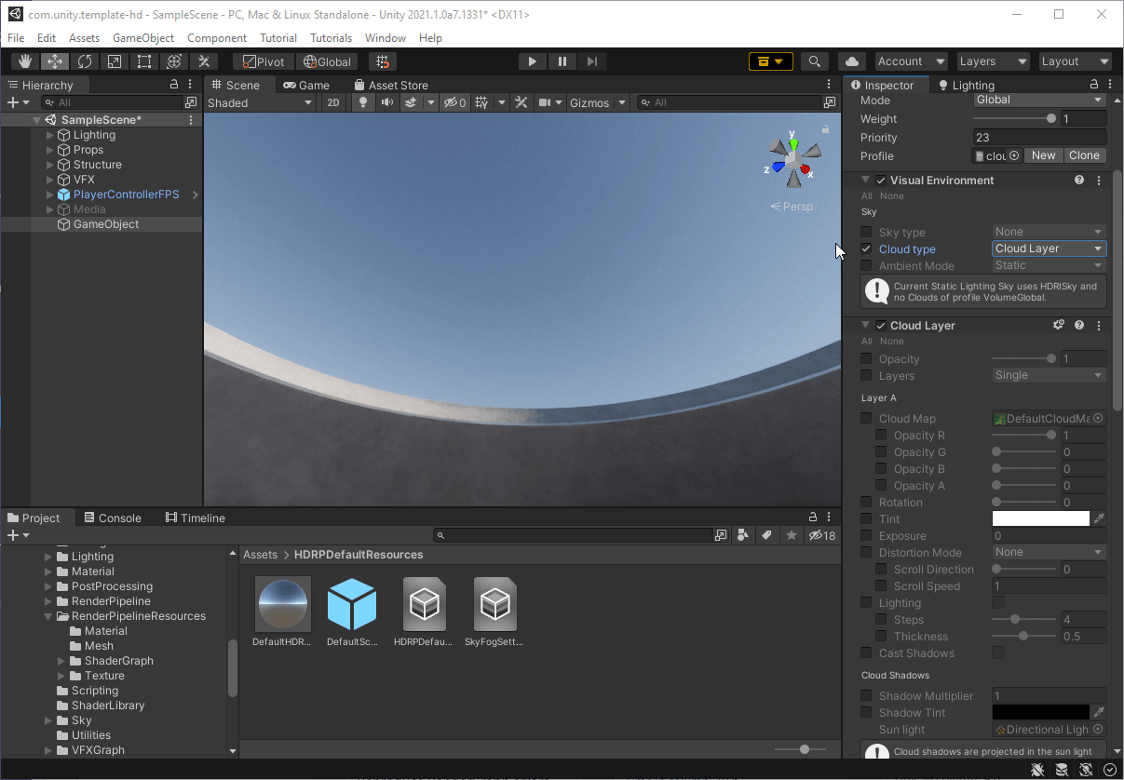Image resolution: width=1124 pixels, height=780 pixels.
Task: Enable the Opacity override checkbox
Action: [x=866, y=358]
